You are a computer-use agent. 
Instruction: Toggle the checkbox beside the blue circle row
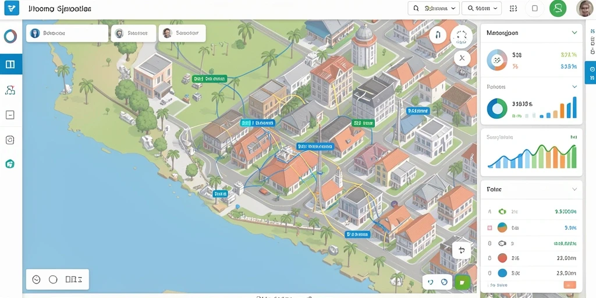point(489,273)
